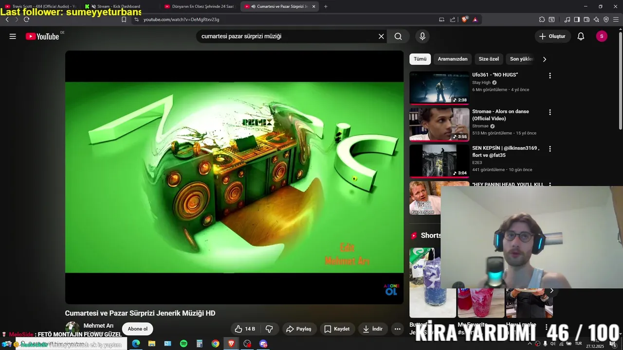The width and height of the screenshot is (623, 350).
Task: Open Spotify from the taskbar
Action: (183, 344)
